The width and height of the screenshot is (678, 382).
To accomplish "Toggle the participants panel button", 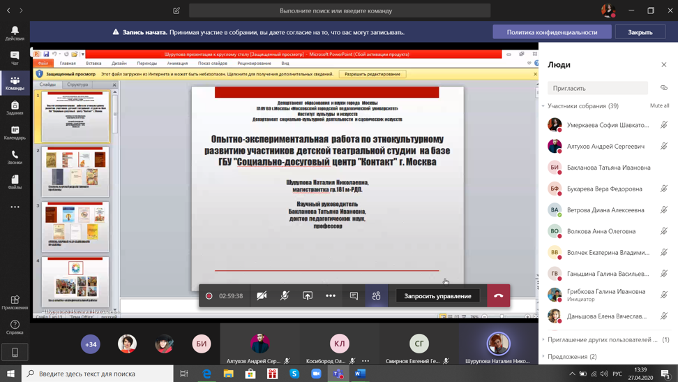I will (377, 296).
